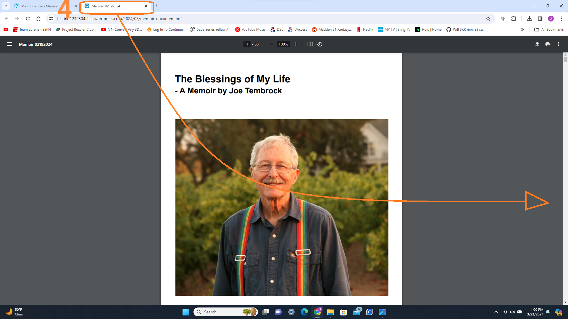
Task: Rotate the PDF counterclockwise
Action: coord(320,44)
